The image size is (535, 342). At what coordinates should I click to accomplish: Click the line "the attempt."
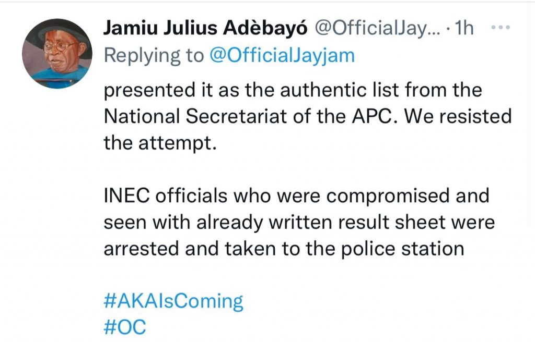click(160, 143)
